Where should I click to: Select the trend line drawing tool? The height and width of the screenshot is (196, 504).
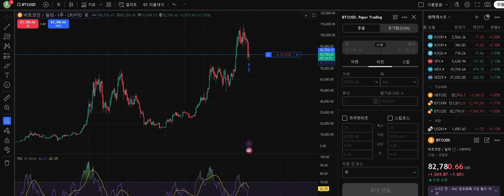[7, 27]
